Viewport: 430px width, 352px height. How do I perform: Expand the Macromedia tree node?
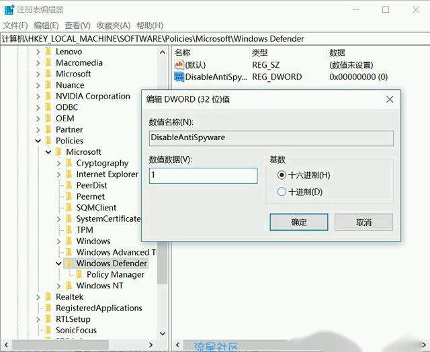coord(38,63)
